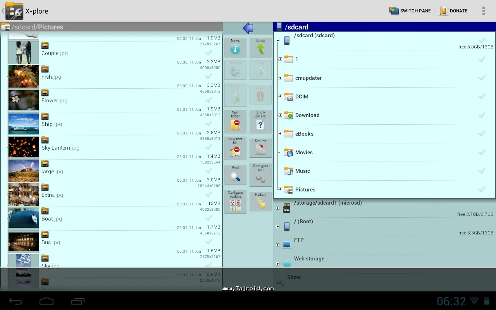The height and width of the screenshot is (310, 496).
Task: Toggle the checkmark for Couple.jpg
Action: [208, 53]
